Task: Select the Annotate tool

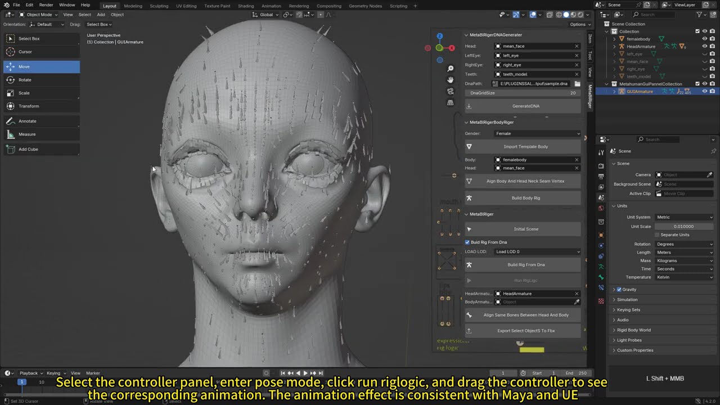Action: [42, 121]
